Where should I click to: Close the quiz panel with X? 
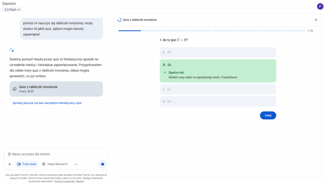click(x=316, y=20)
